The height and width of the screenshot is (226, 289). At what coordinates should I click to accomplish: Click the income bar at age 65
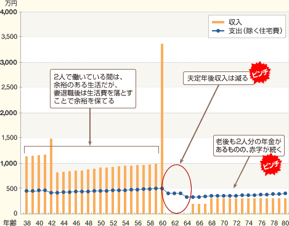pos(193,209)
